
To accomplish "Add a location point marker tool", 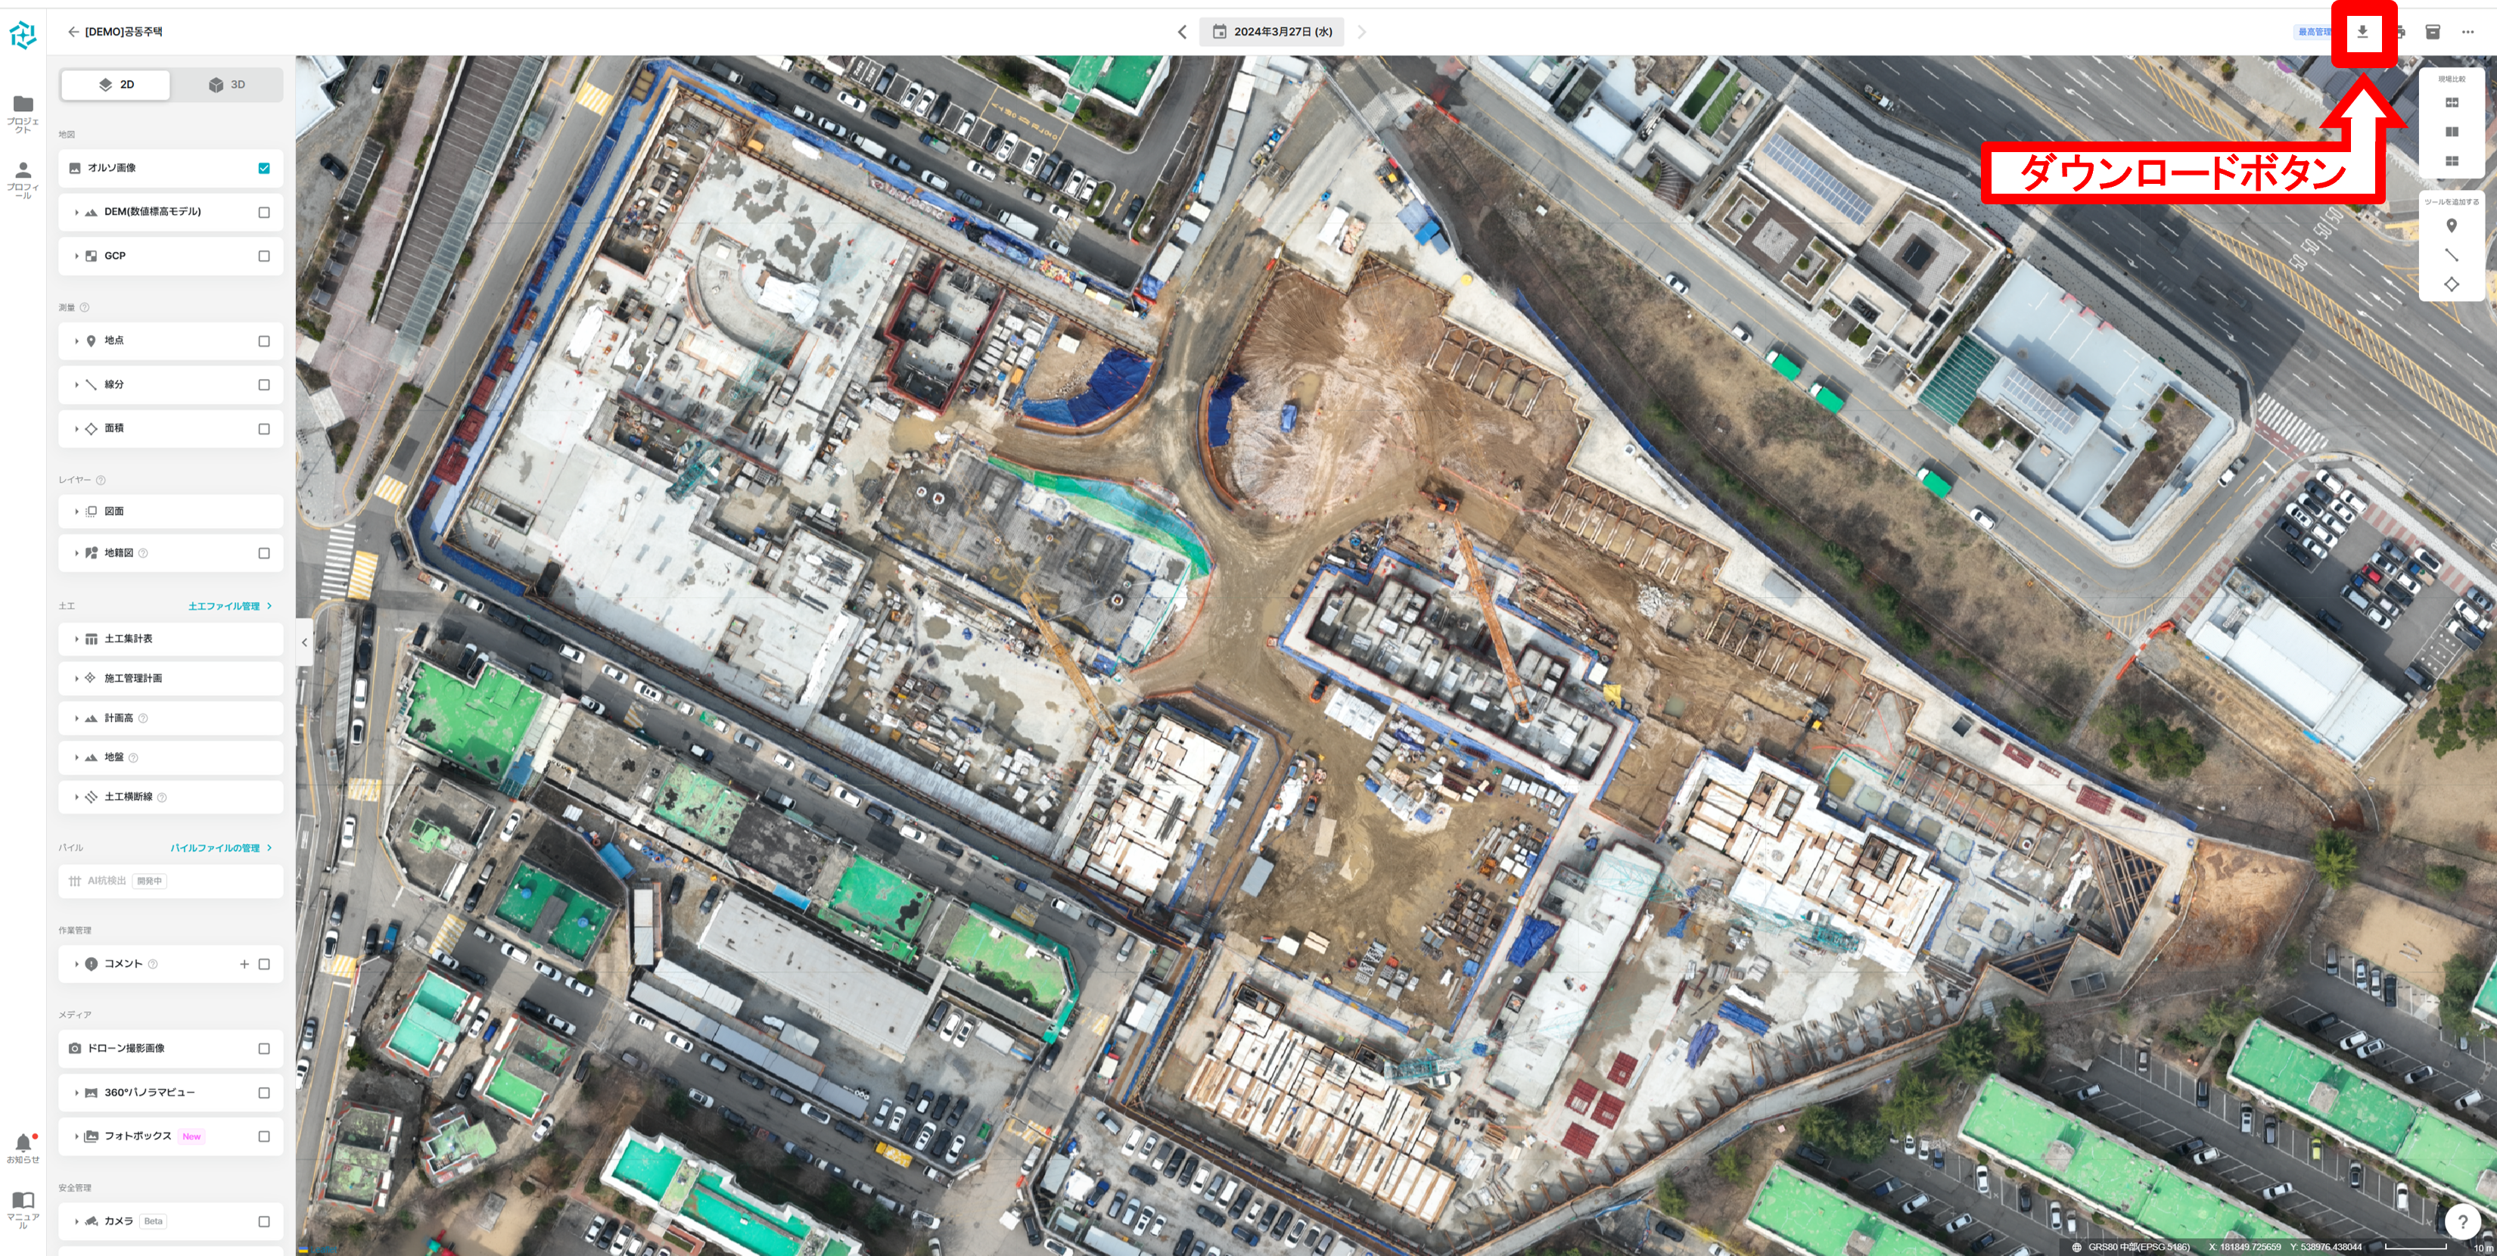I will coord(2452,225).
